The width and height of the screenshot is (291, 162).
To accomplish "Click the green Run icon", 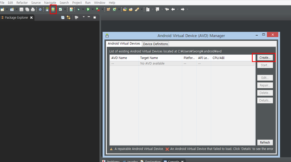I will pyautogui.click(x=88, y=9).
